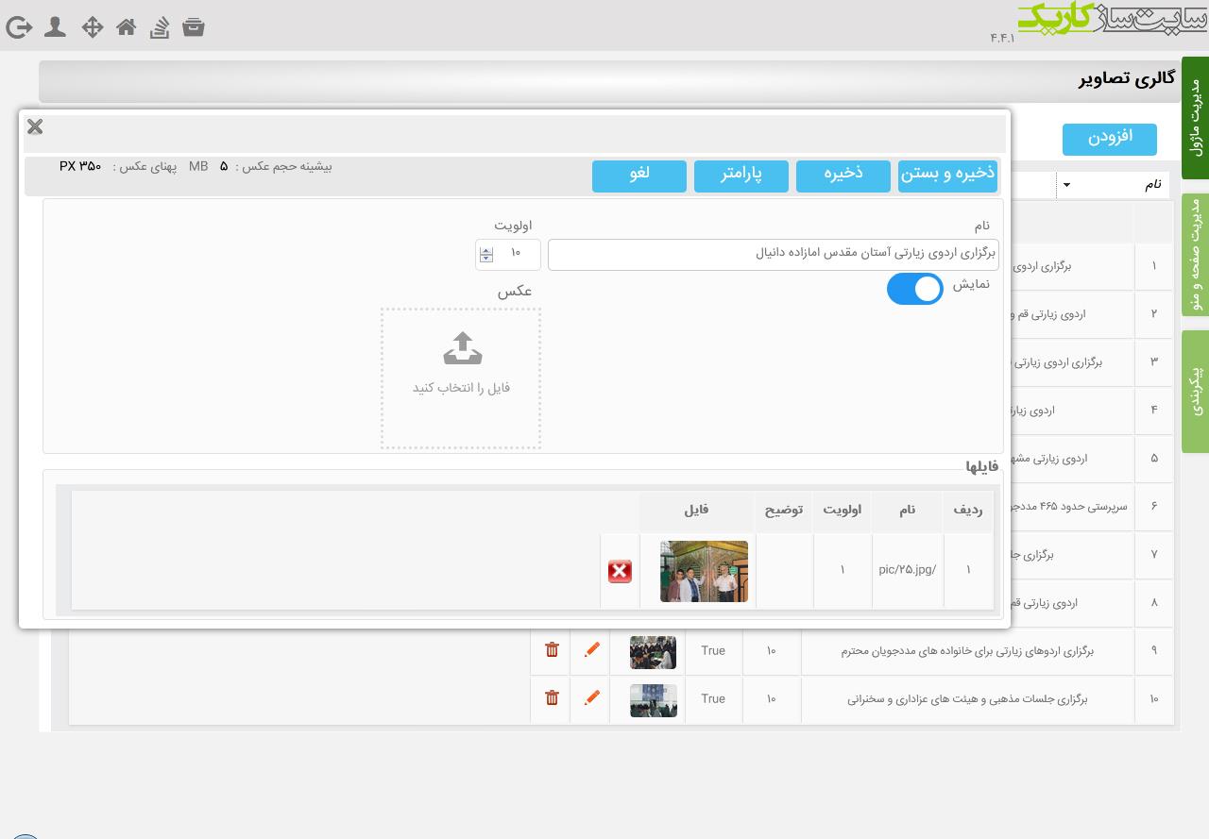Click row ۹ image thumbnail
The height and width of the screenshot is (839, 1209).
[x=654, y=652]
